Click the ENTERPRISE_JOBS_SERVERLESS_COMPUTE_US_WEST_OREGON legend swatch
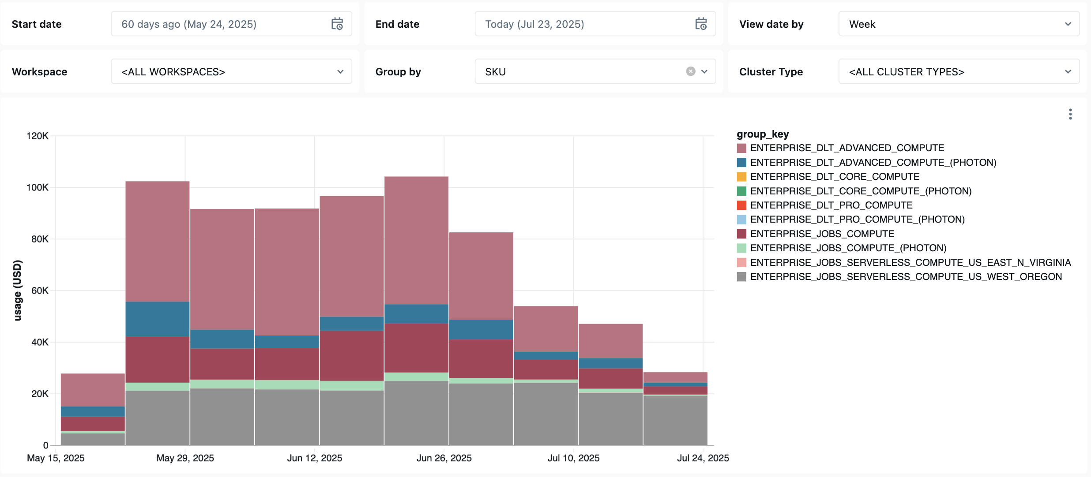The height and width of the screenshot is (477, 1091). pyautogui.click(x=741, y=276)
